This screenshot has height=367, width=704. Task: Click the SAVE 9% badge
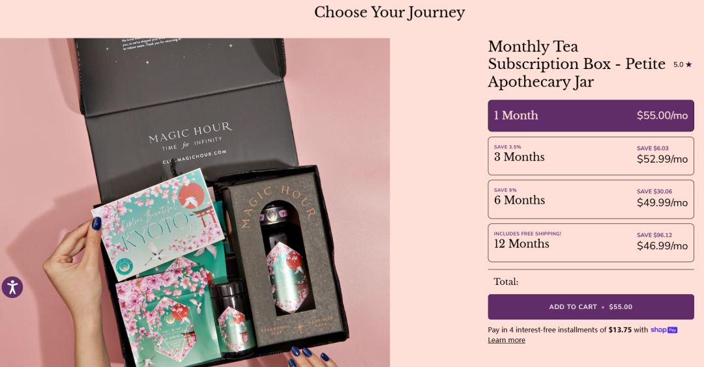(x=505, y=190)
